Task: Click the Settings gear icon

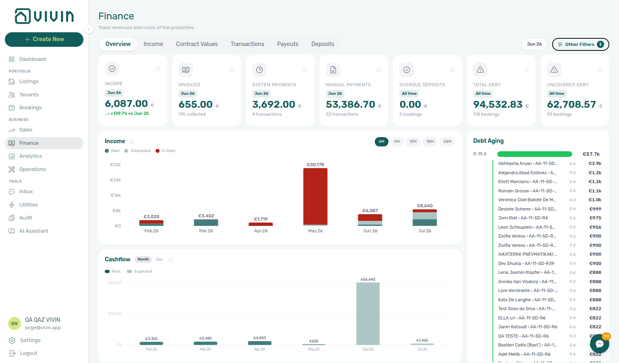Action: 12,340
